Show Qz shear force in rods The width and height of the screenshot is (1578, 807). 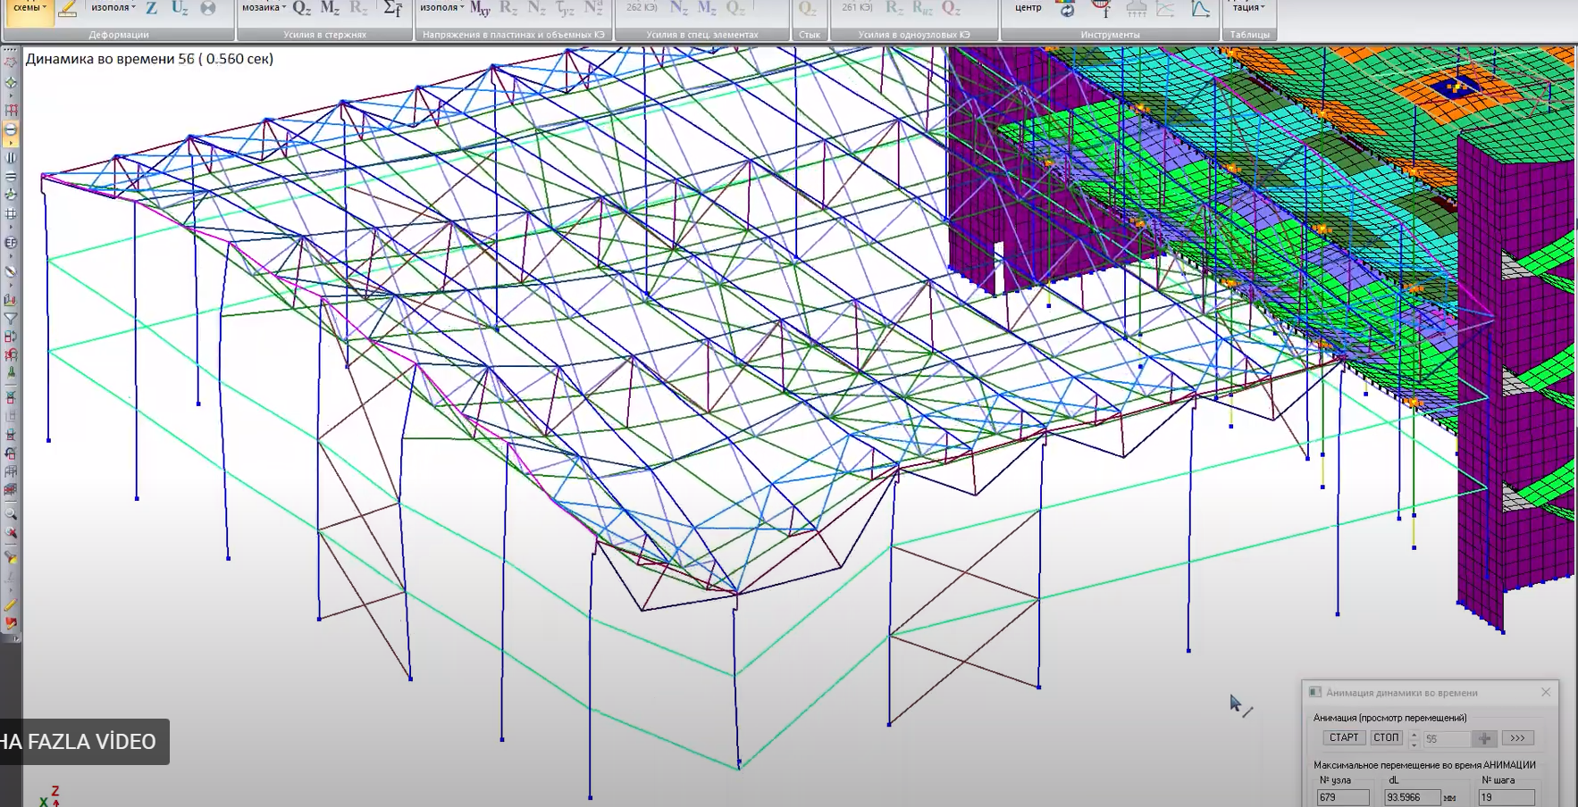point(302,9)
